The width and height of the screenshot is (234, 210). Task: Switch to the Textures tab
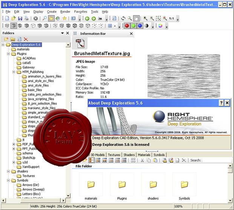click(x=114, y=155)
